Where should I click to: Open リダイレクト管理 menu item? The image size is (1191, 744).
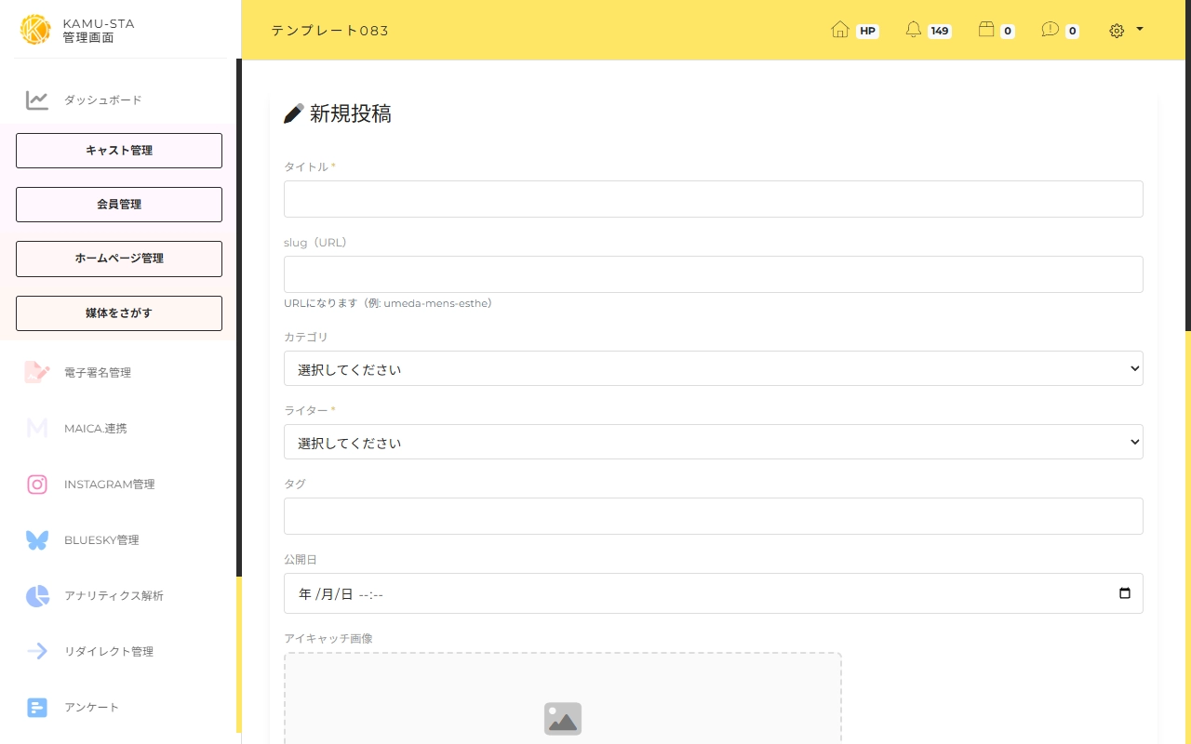[109, 651]
